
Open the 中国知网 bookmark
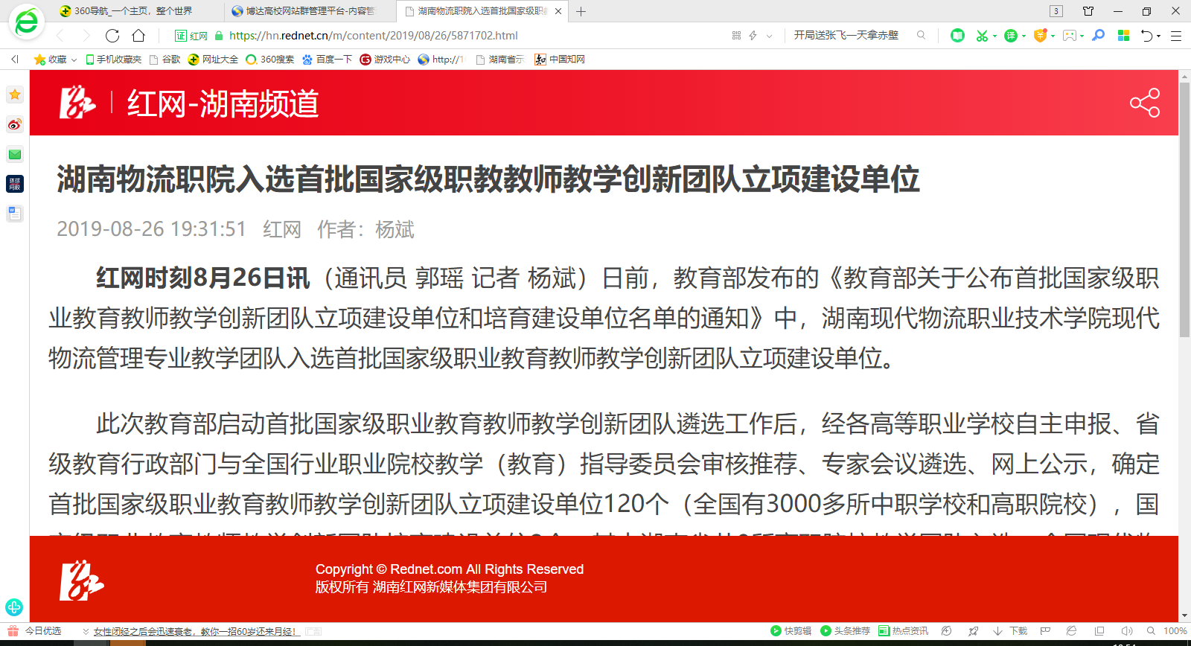[x=560, y=60]
